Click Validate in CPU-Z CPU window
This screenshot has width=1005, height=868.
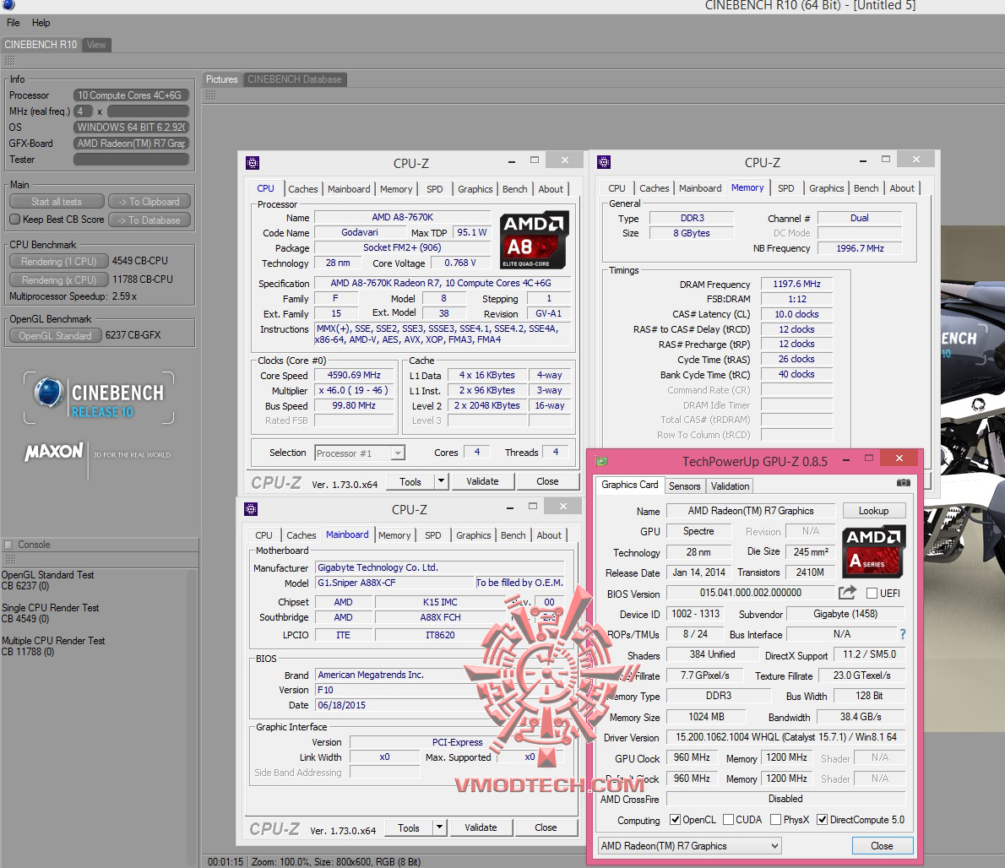(482, 481)
